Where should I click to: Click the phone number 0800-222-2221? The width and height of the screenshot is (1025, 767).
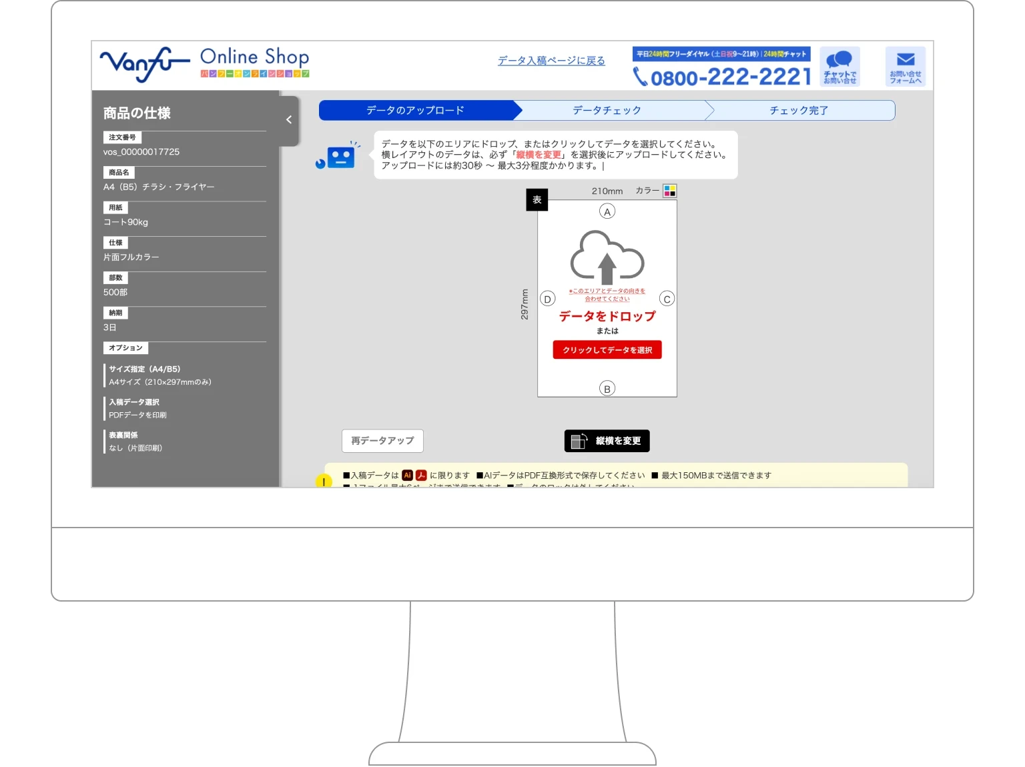[x=722, y=77]
